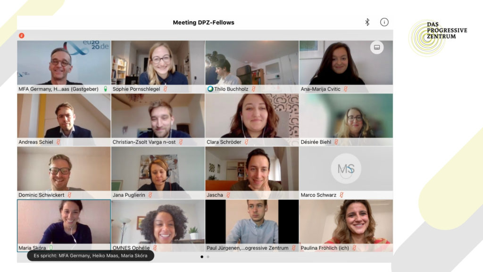Screen dimensions: 483x272
Task: Click the Meeting DPZ-Fellows title
Action: pos(203,23)
